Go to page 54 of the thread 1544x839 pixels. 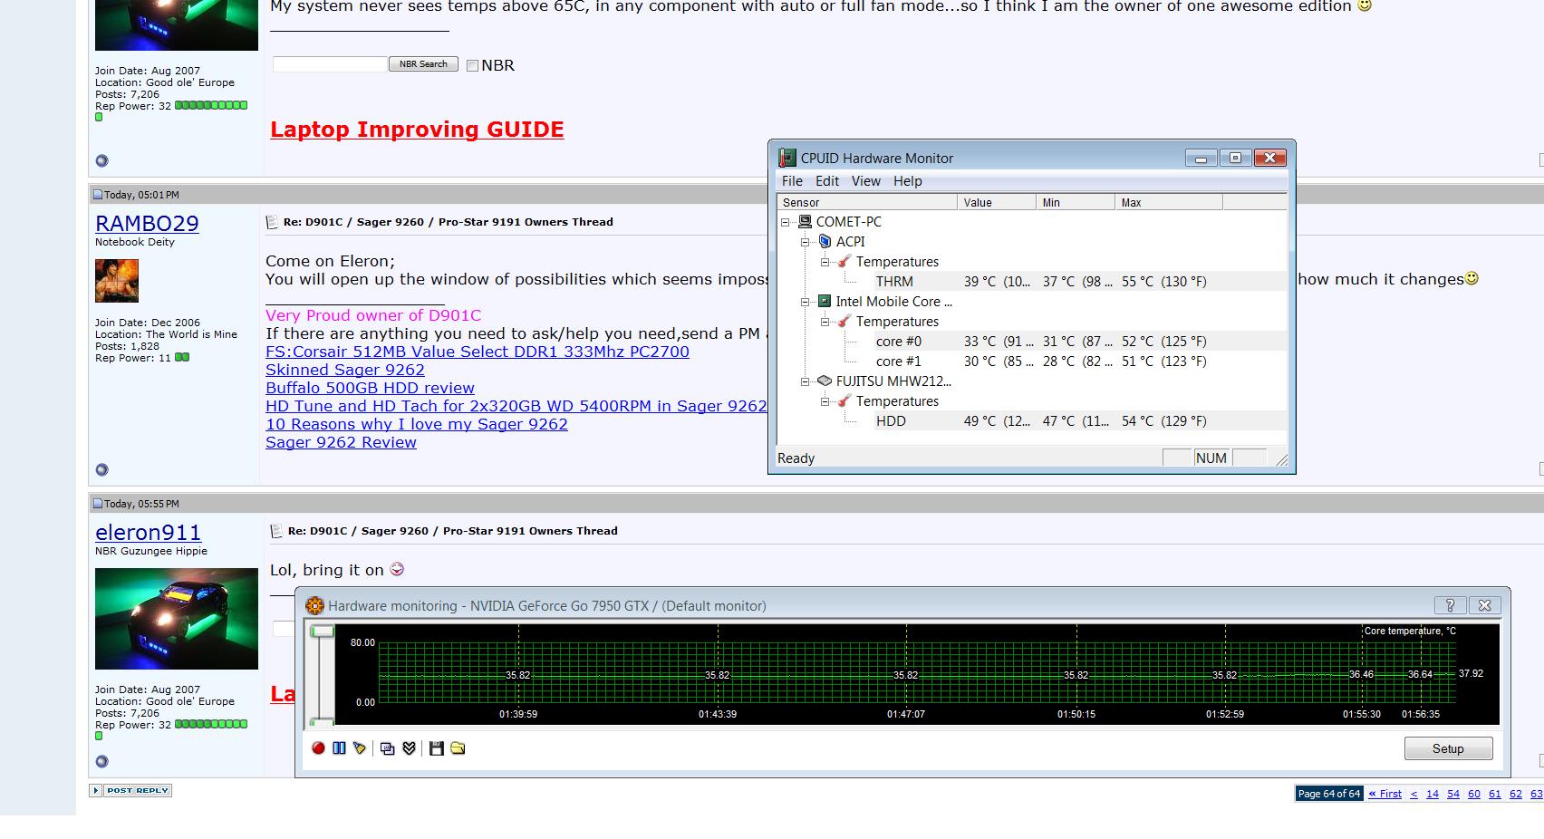[x=1453, y=794]
